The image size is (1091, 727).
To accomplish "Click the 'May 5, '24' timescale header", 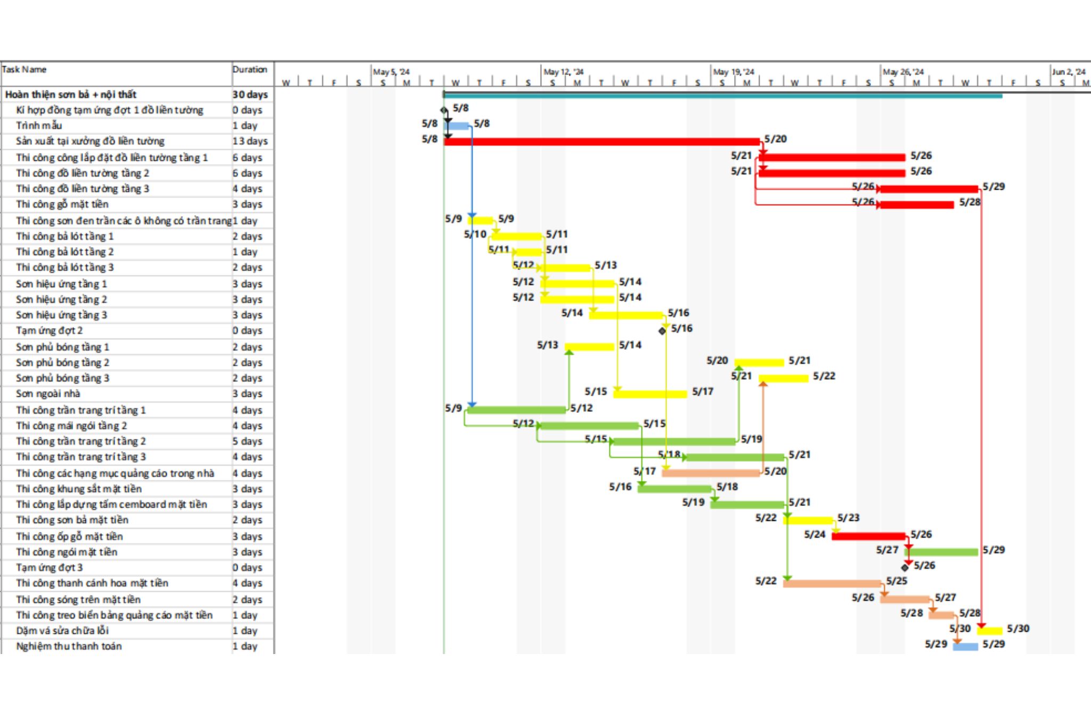I will click(392, 72).
